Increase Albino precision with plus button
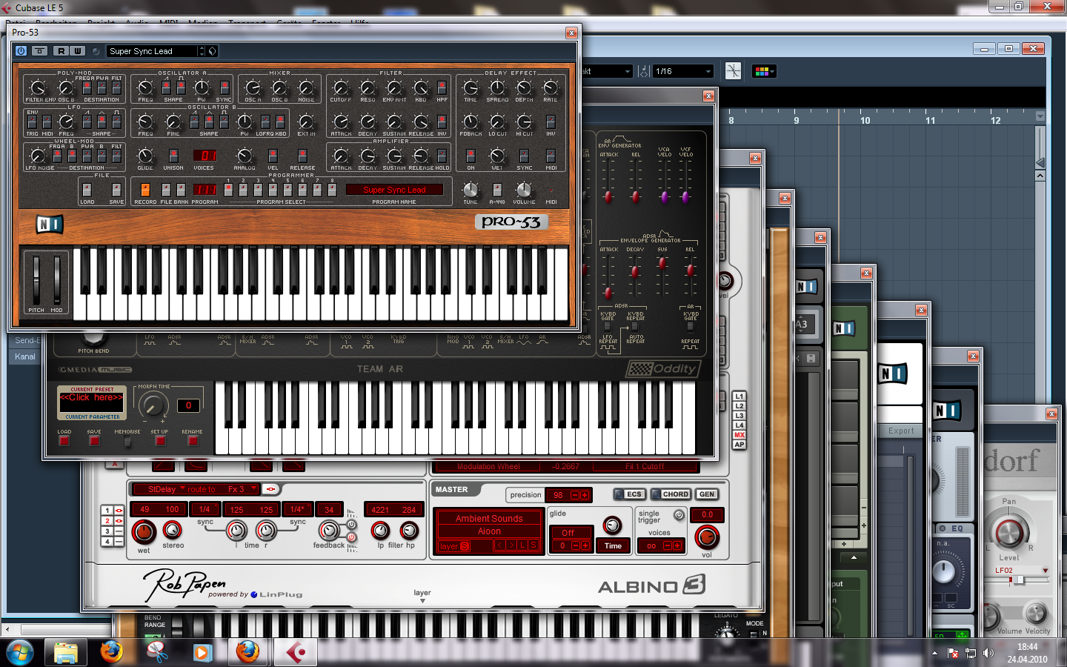 point(585,495)
